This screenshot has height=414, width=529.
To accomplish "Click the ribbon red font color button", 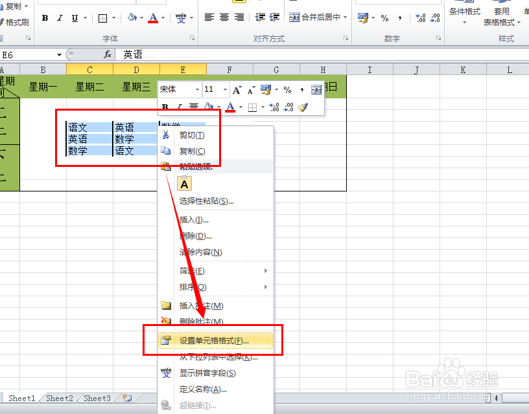I will (x=153, y=17).
